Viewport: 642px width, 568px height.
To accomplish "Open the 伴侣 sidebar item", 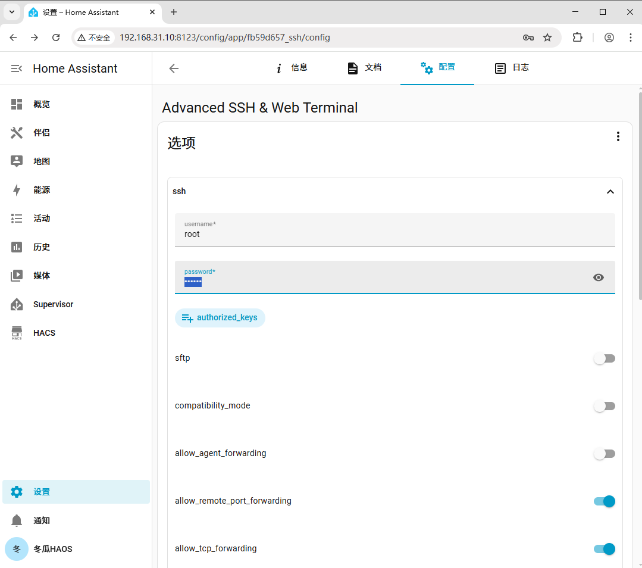I will [x=76, y=133].
